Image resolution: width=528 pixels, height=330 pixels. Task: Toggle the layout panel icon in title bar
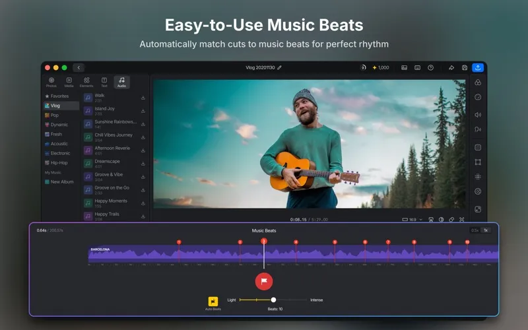point(404,68)
